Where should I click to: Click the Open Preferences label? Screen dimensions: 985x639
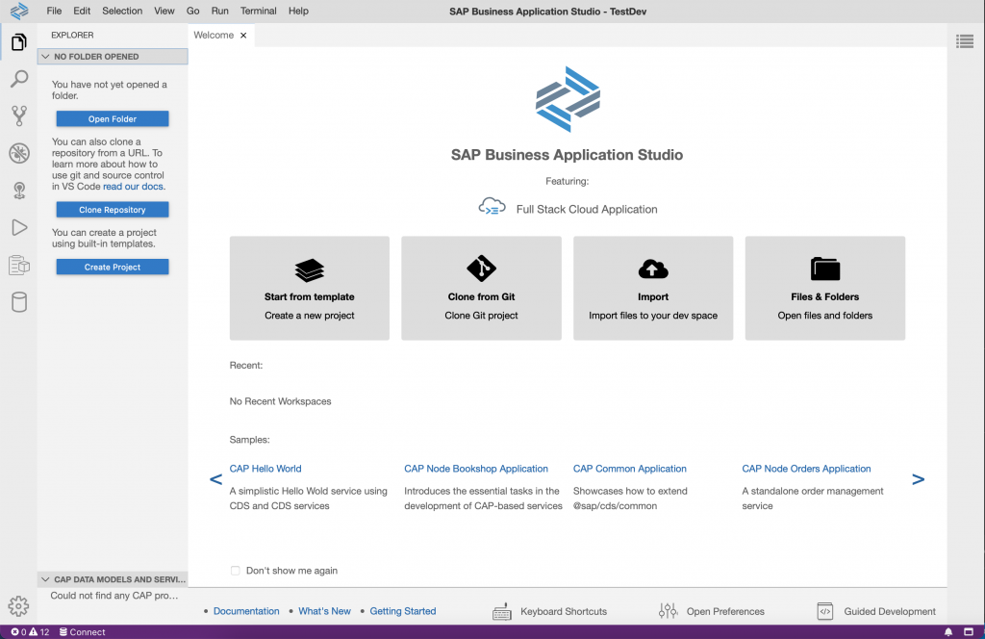click(725, 611)
